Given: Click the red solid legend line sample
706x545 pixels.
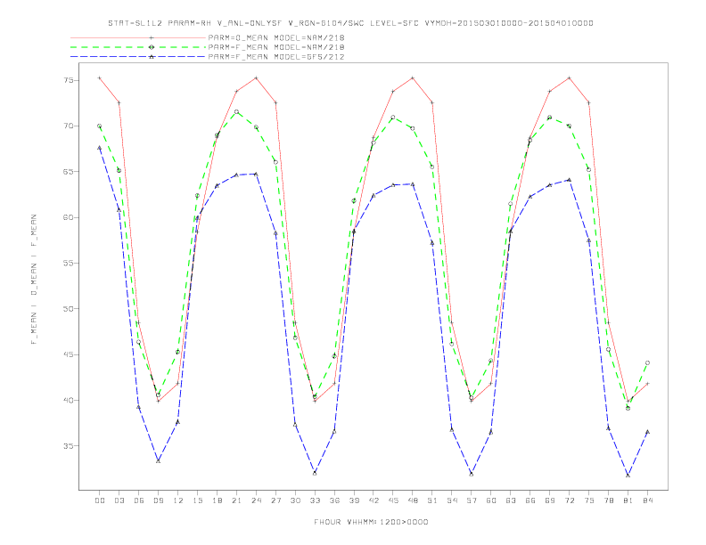Looking at the screenshot, I should point(138,37).
